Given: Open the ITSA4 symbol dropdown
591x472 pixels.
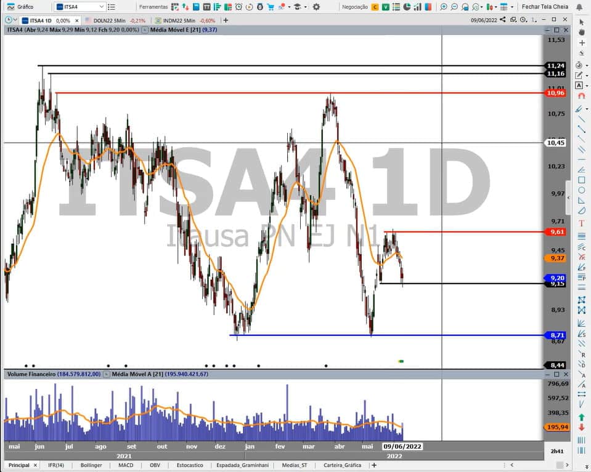Looking at the screenshot, I should click(x=102, y=7).
